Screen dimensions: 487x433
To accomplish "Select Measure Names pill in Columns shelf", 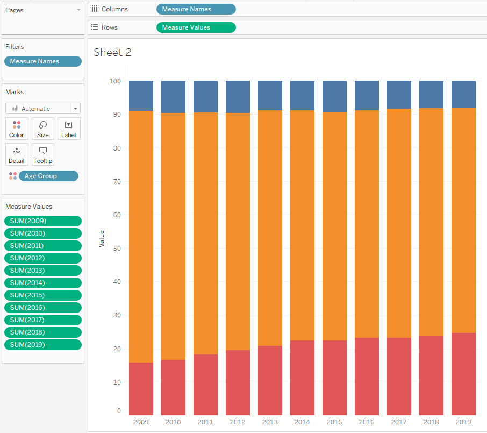I will tap(195, 9).
